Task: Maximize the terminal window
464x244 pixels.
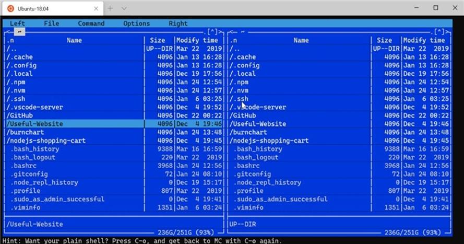Action: [x=436, y=8]
